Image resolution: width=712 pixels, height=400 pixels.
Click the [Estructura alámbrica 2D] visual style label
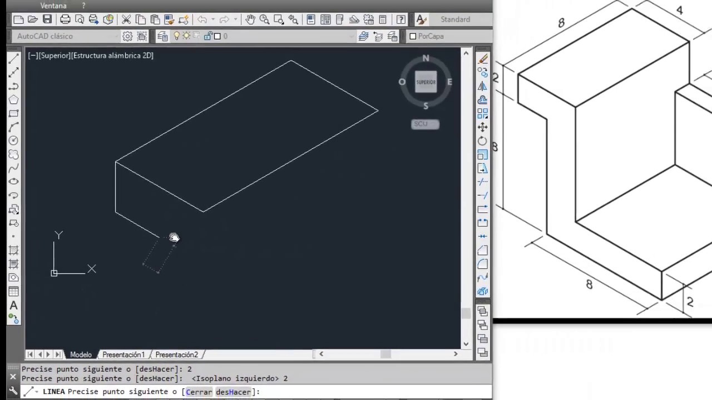(x=112, y=56)
